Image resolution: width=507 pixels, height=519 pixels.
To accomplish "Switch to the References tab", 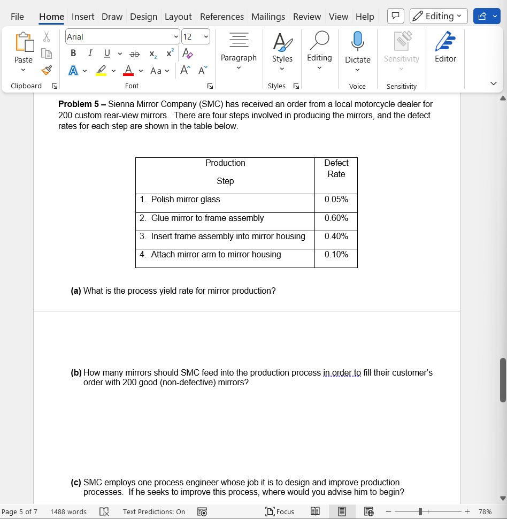I will point(222,17).
